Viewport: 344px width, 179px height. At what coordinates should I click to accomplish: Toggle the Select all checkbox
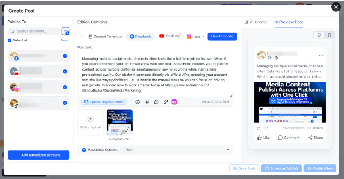point(9,40)
